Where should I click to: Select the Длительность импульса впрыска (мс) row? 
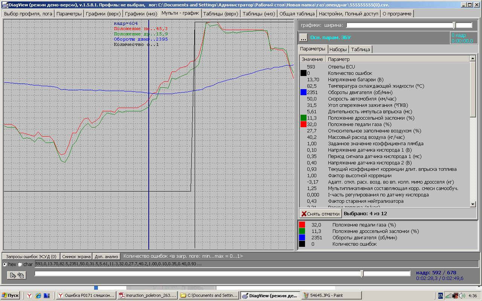click(384, 111)
